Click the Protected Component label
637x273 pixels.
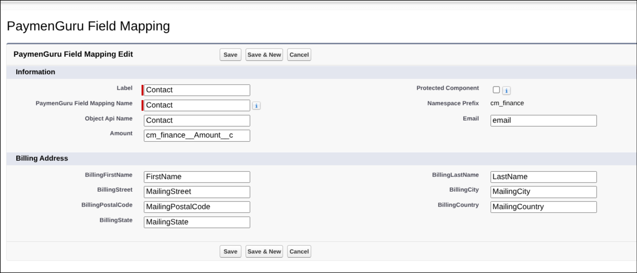pyautogui.click(x=447, y=88)
